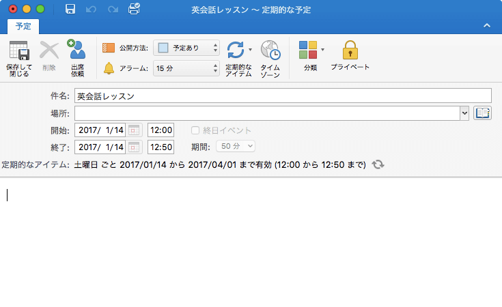Viewport: 502px width, 307px height.
Task: Click the empty 場所 location field
Action: coord(267,113)
